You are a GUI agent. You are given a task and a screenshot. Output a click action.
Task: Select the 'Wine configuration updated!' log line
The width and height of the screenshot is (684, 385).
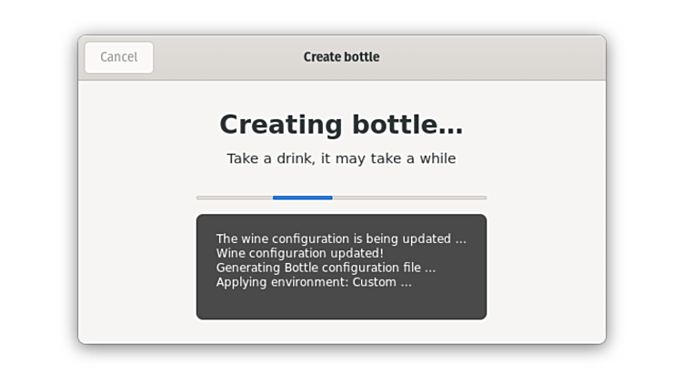pos(299,253)
